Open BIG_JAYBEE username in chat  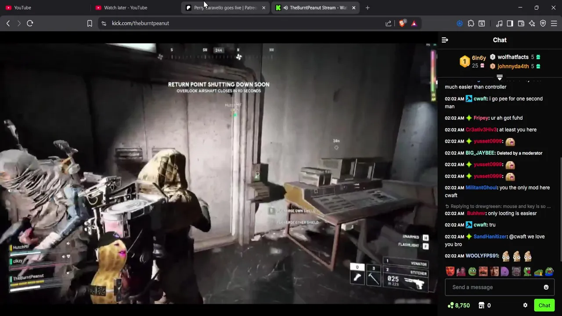click(x=480, y=153)
